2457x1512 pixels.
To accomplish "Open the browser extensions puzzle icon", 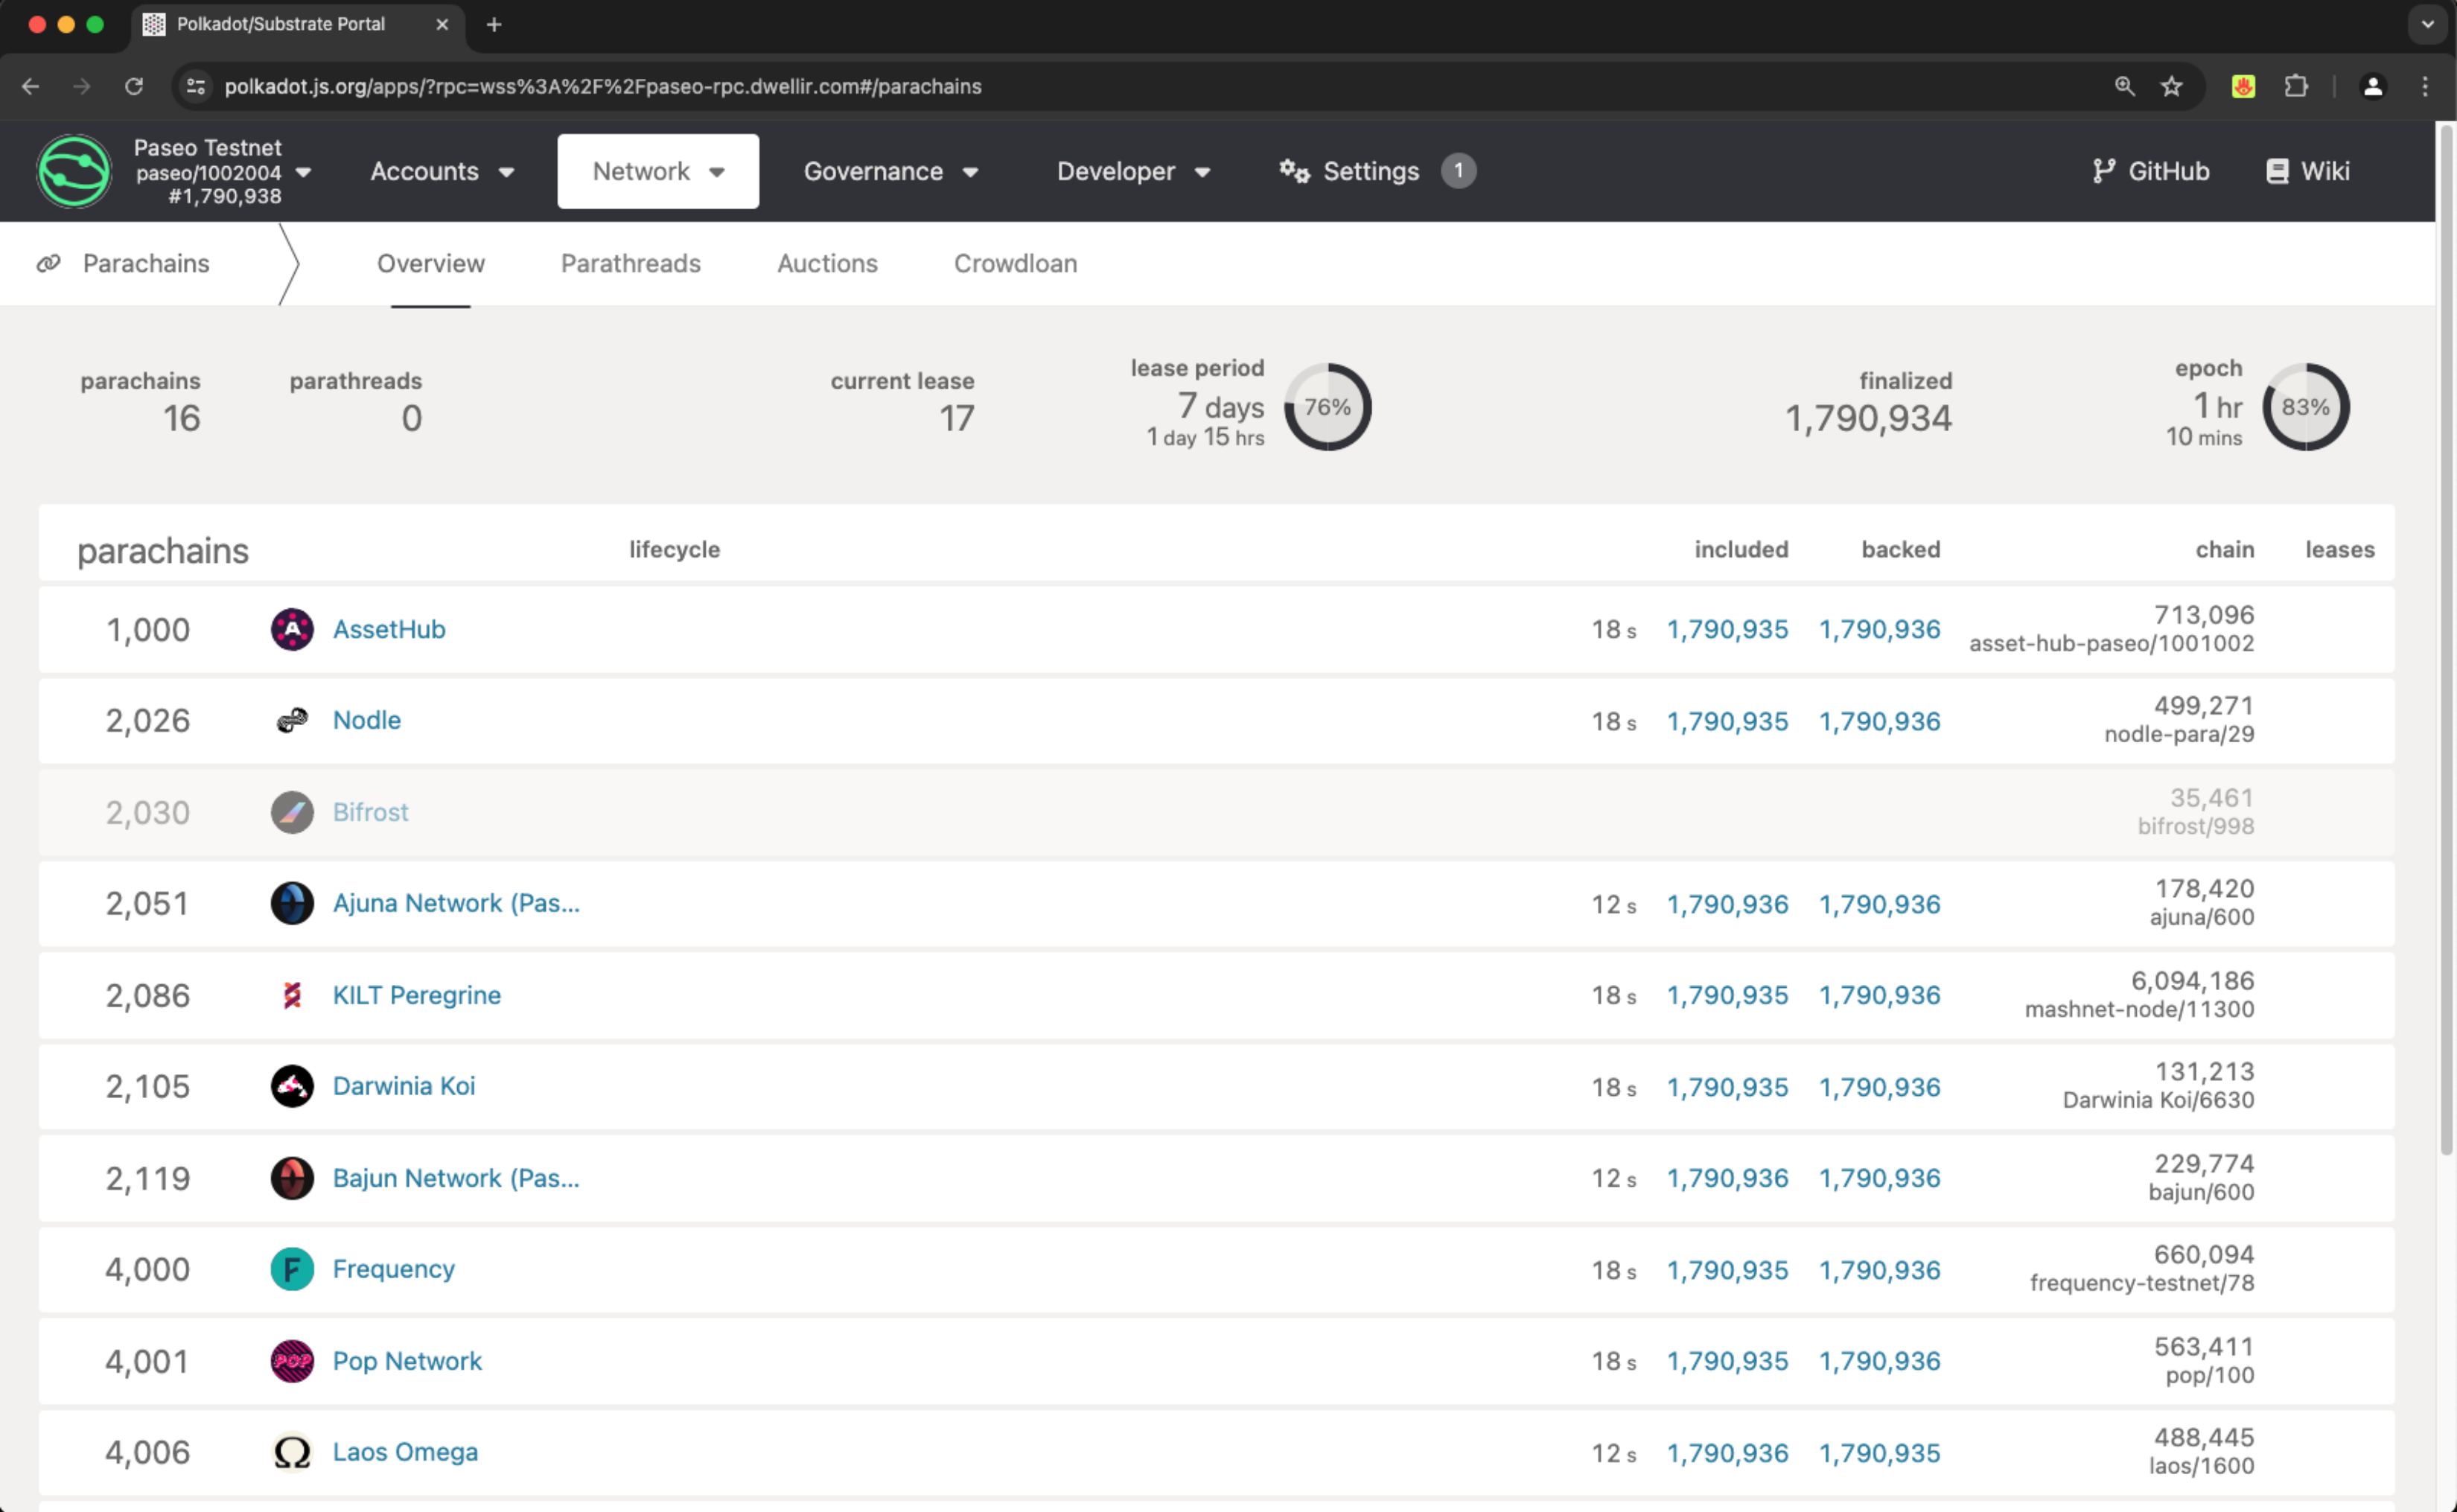I will coord(2296,86).
